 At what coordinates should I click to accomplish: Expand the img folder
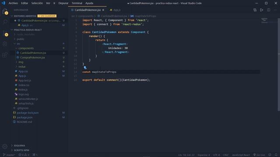(21, 62)
